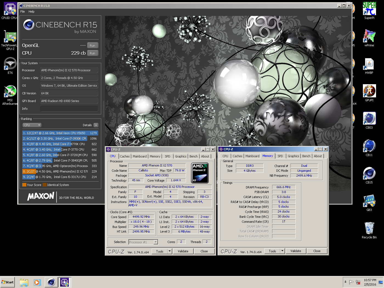Click Tools button in right CPU-Z
This screenshot has width=384, height=288.
(273, 251)
